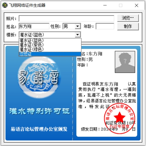Collapse the 模板 dropdown arrow
Screen dimensions: 146x146
coord(78,35)
